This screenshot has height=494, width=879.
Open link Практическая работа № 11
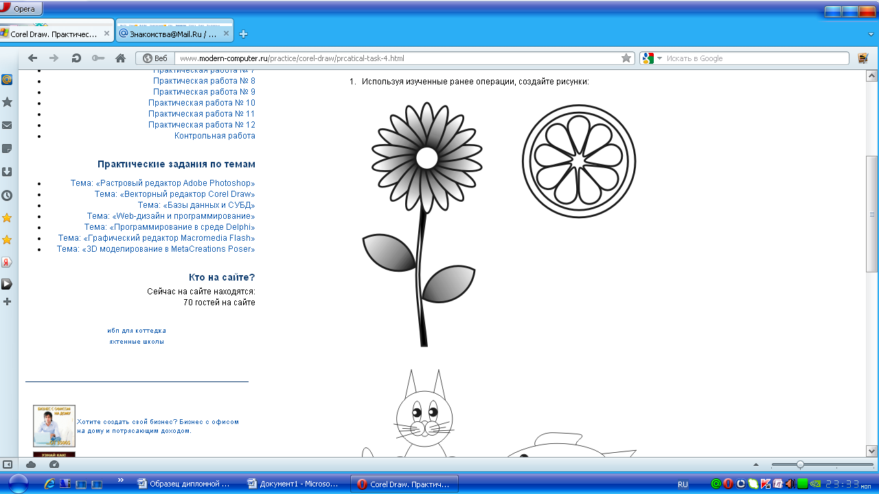tap(202, 114)
